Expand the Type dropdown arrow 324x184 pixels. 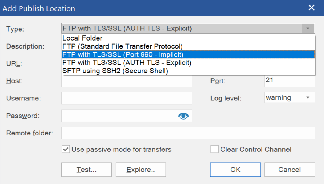coord(308,29)
